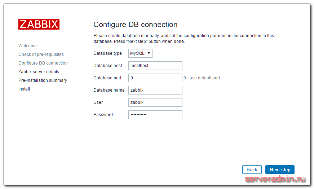Click the Database type label
314x189 pixels.
(107, 53)
